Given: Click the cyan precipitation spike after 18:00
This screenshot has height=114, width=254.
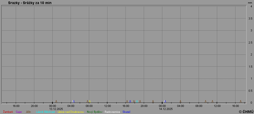Looking at the screenshot, I should point(137,101).
